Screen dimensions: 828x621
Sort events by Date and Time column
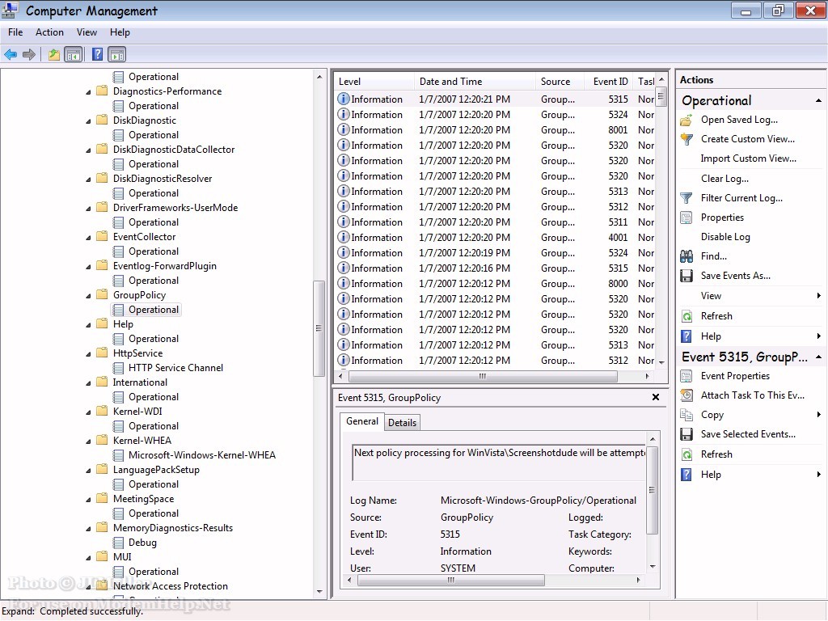point(475,82)
